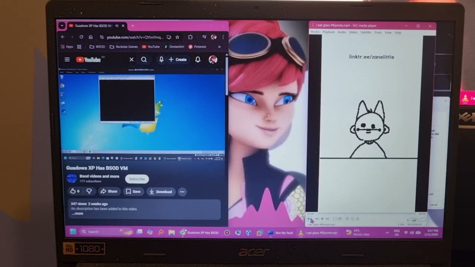475x267 pixels.
Task: Open VLC Help menu
Action: coord(398,32)
